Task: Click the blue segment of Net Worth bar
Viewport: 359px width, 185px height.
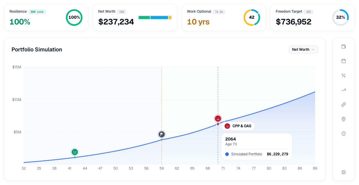Action: (159, 17)
